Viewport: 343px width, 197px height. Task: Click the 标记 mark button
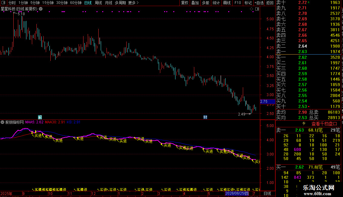pyautogui.click(x=248, y=3)
